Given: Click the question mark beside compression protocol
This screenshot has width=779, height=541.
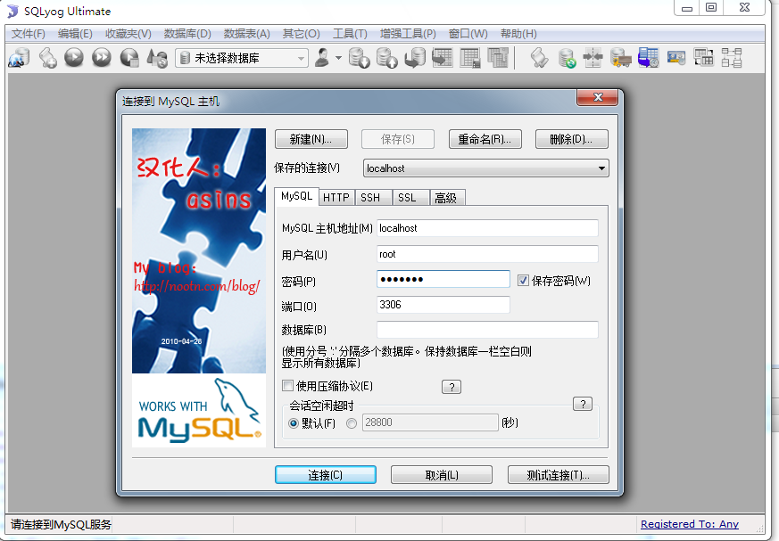Looking at the screenshot, I should [452, 387].
